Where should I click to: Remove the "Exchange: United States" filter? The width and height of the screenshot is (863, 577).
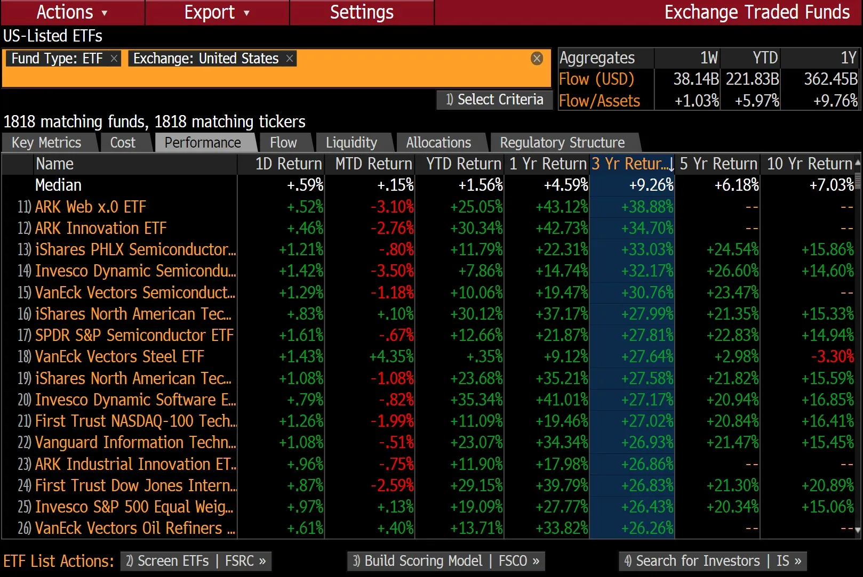pos(289,59)
